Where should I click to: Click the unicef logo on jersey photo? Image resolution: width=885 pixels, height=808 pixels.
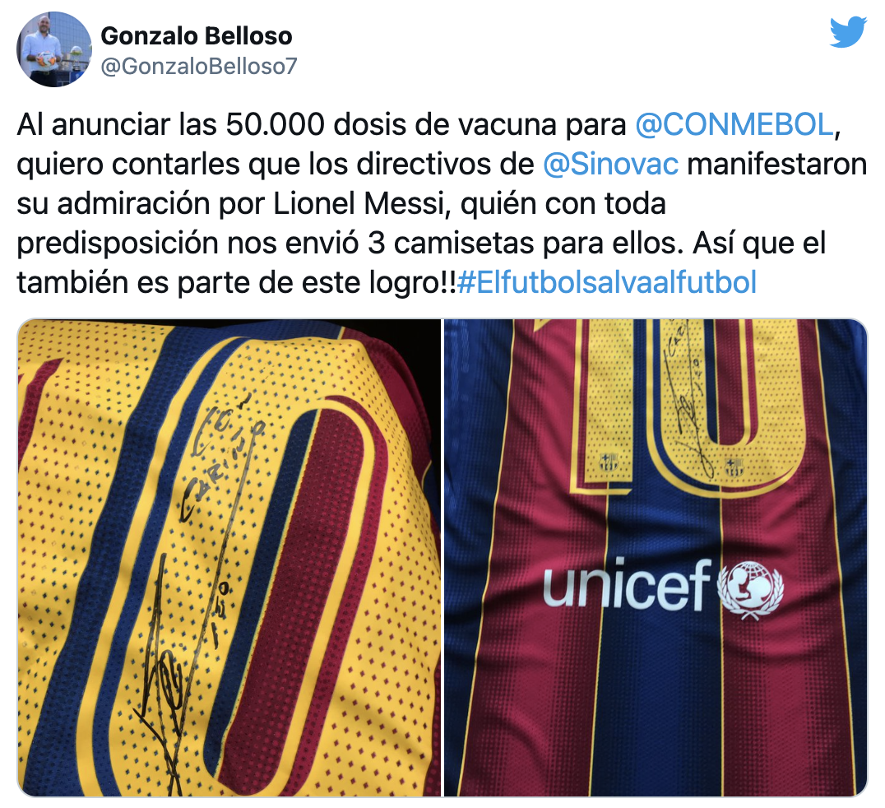pyautogui.click(x=664, y=587)
